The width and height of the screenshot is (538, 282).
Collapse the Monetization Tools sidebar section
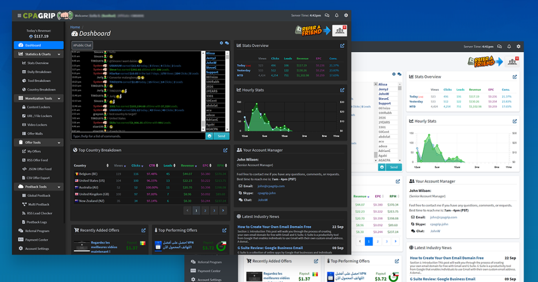(59, 98)
